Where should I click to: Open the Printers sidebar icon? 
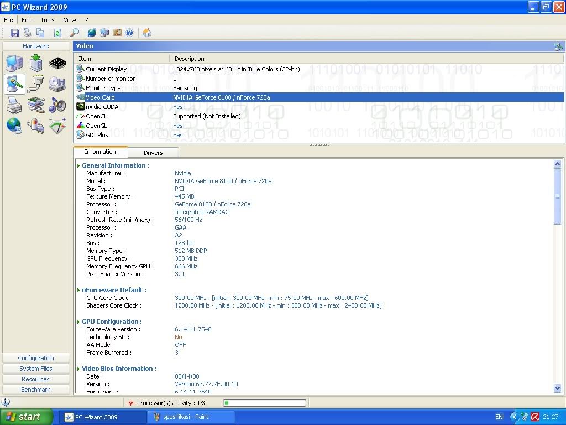pos(15,105)
